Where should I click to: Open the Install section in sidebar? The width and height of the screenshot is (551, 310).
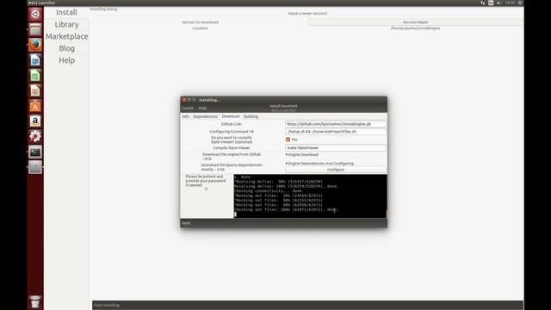point(67,12)
